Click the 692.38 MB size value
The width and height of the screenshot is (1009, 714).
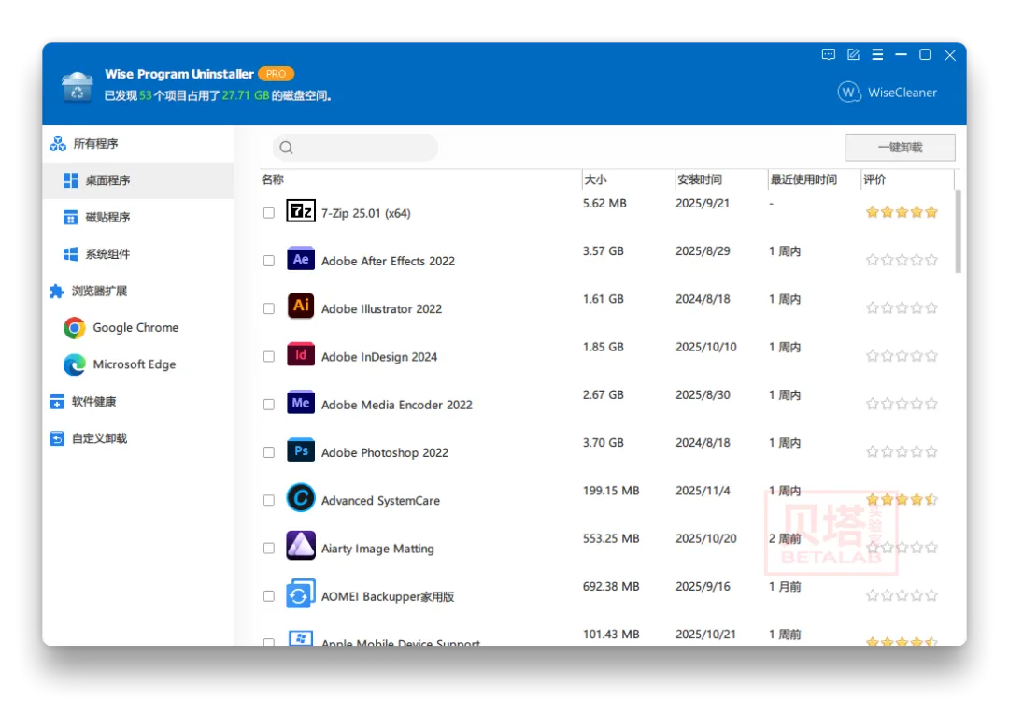pos(611,587)
